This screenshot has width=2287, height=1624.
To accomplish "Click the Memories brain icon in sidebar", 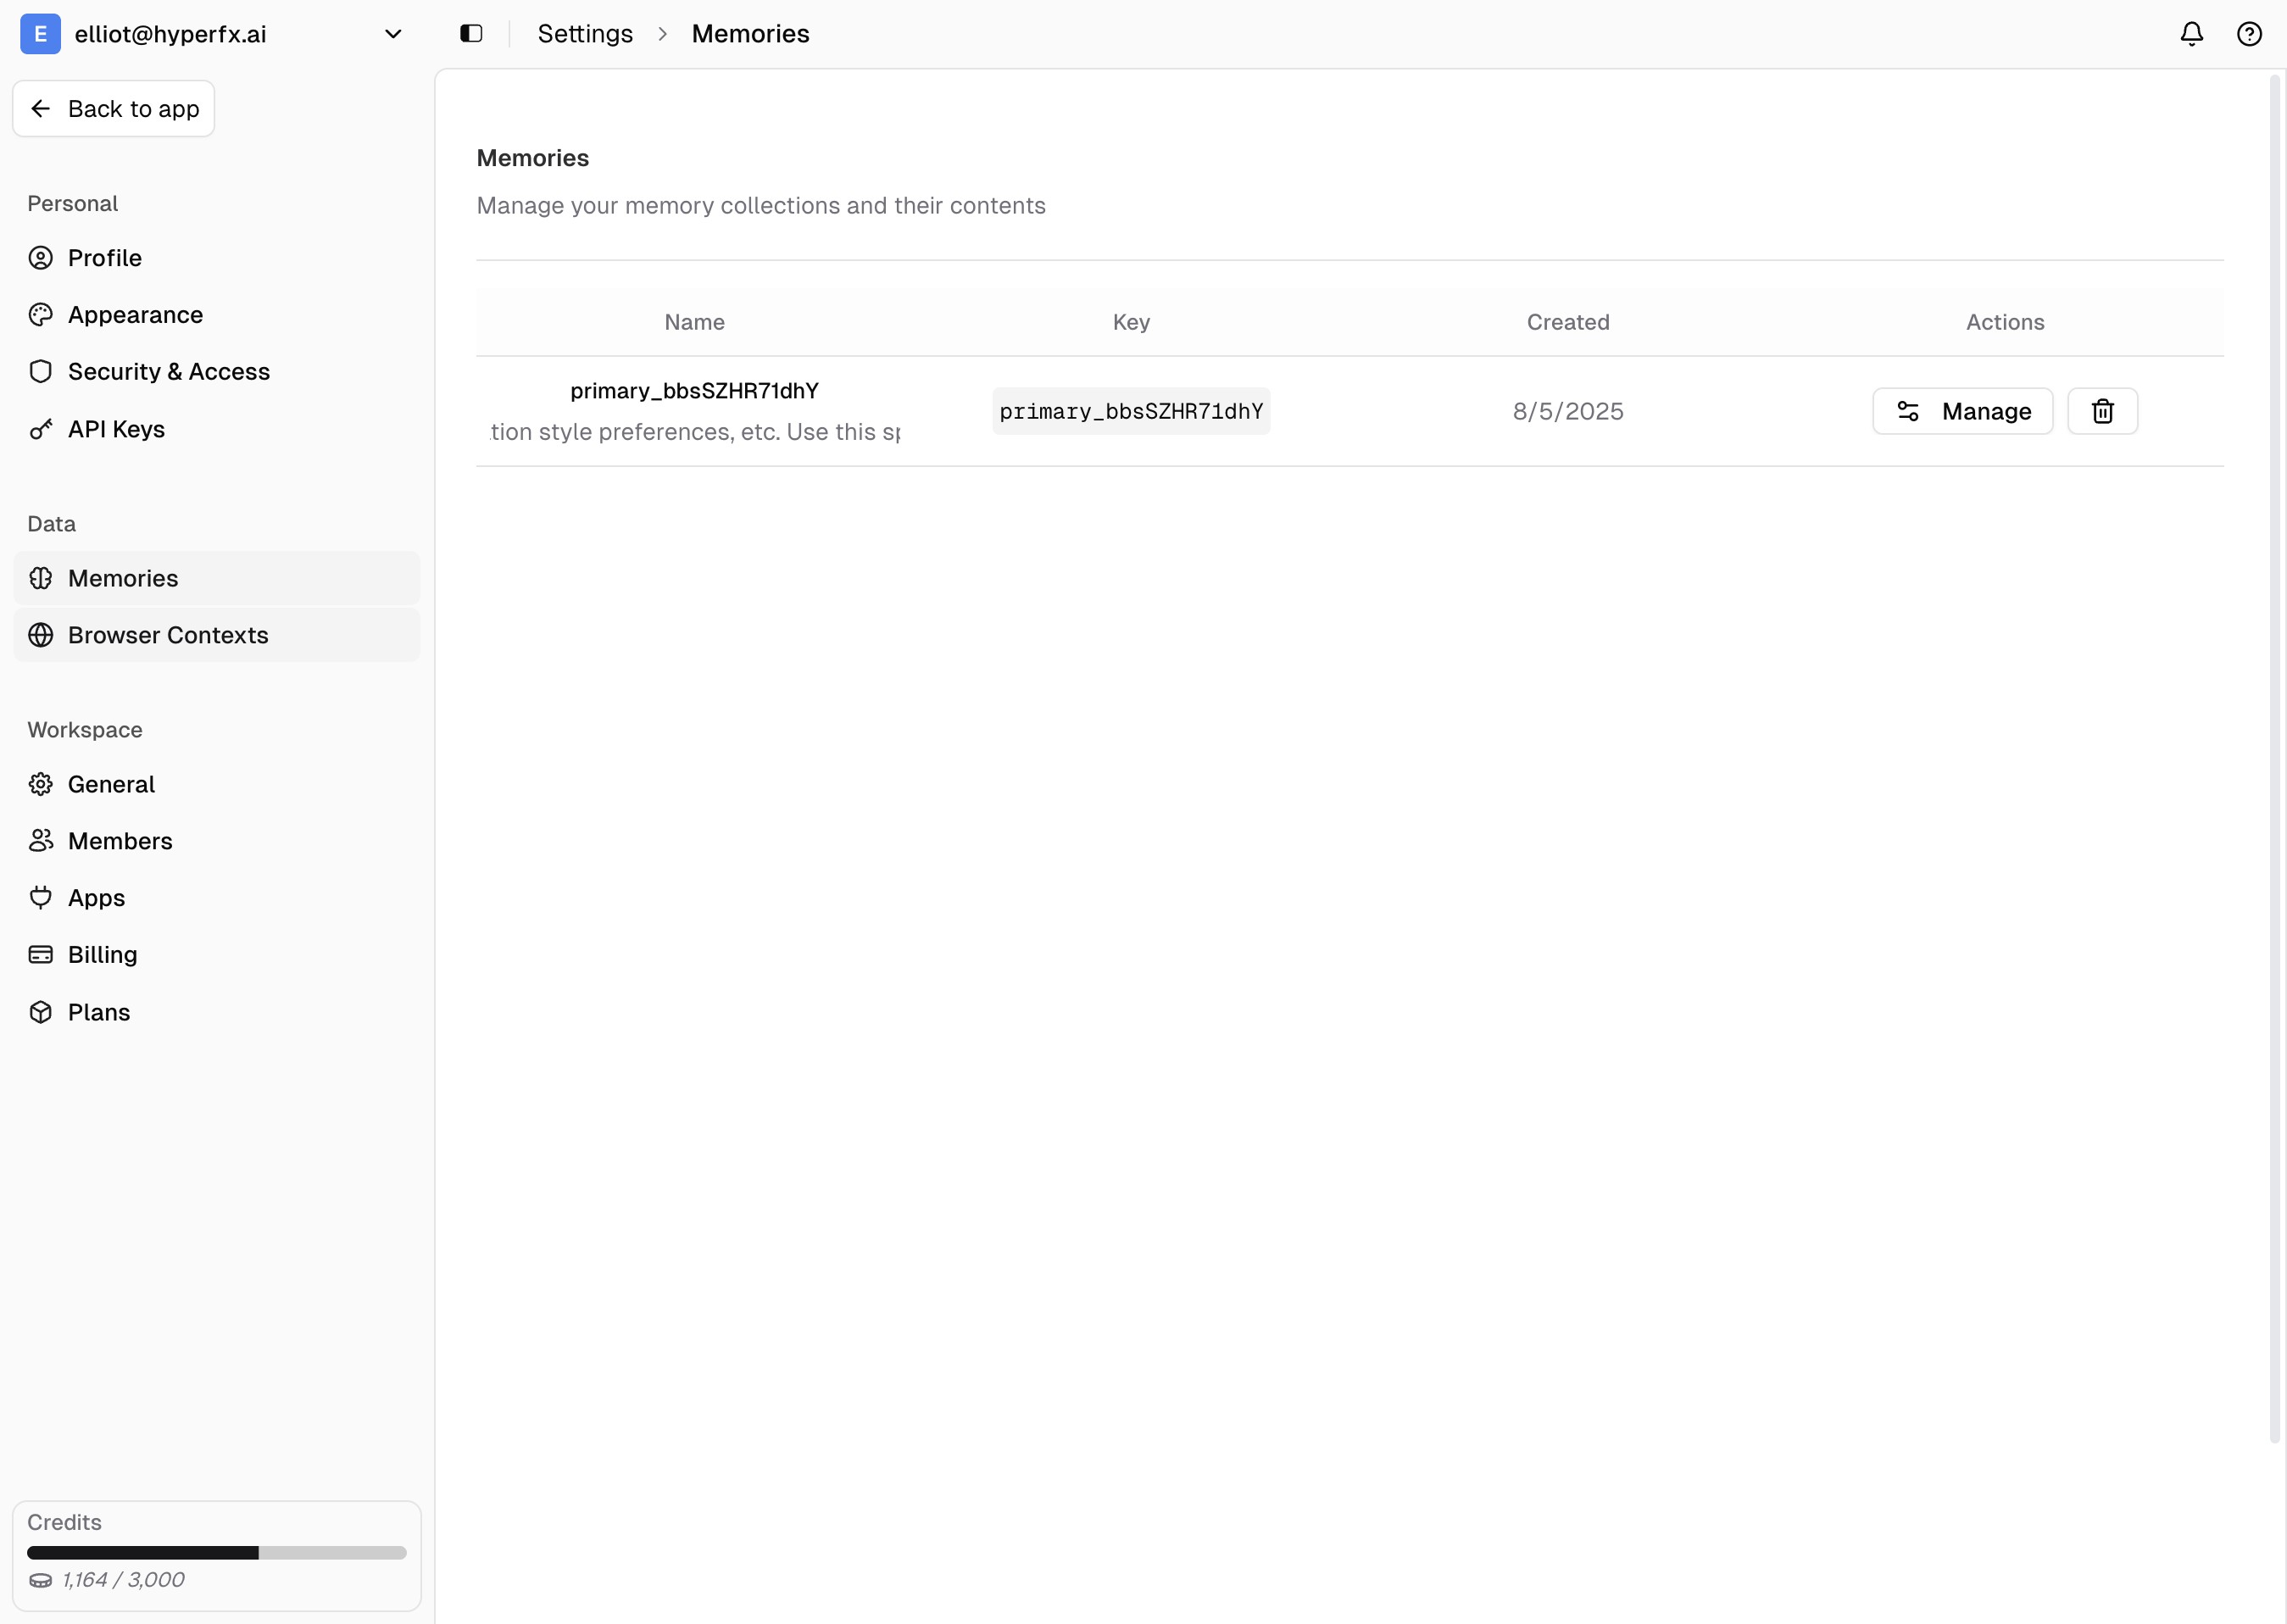I will pyautogui.click(x=41, y=578).
